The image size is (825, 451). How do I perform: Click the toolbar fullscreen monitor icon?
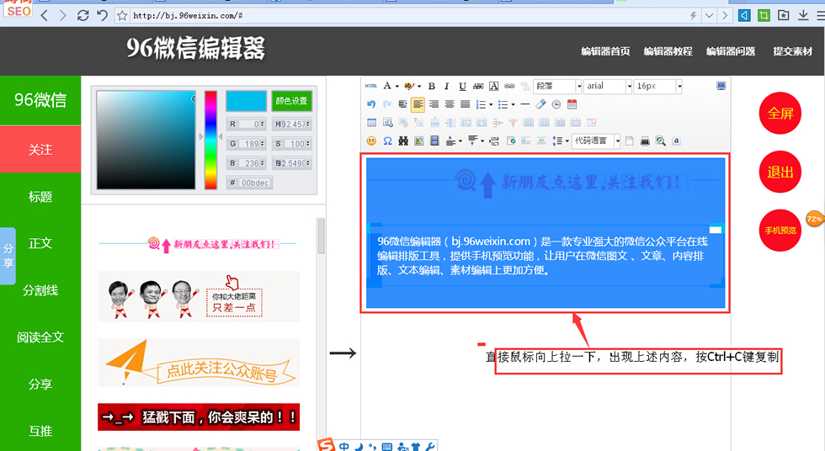click(721, 86)
